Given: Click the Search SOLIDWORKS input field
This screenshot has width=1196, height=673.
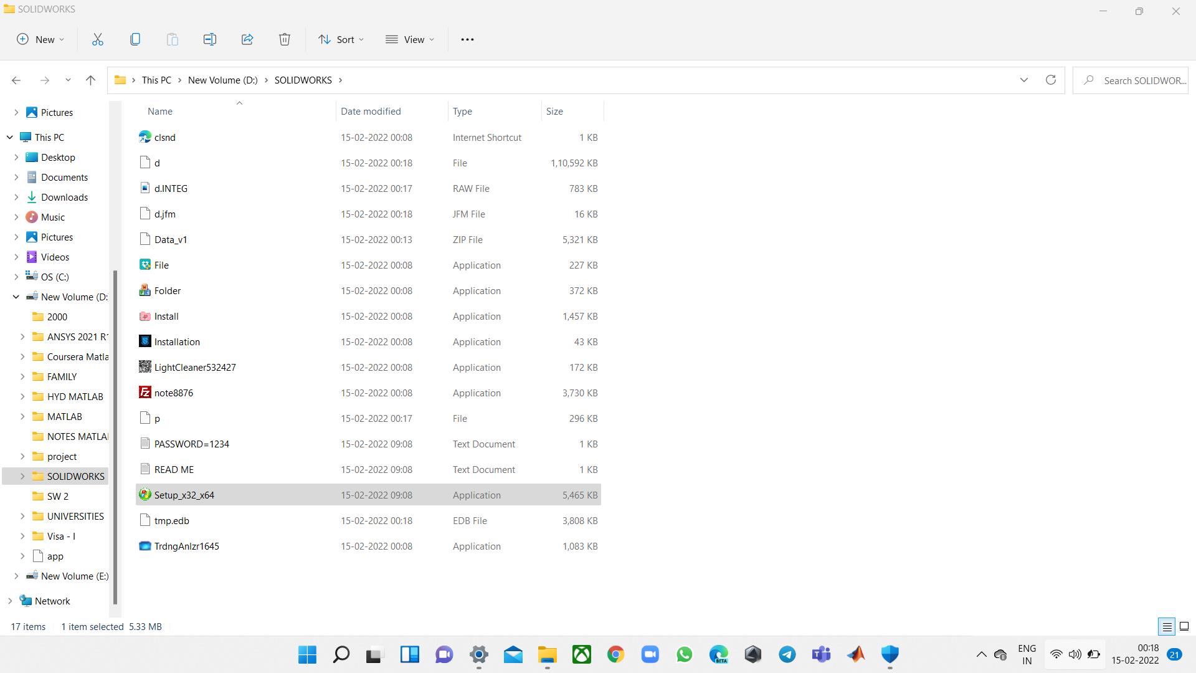Looking at the screenshot, I should tap(1144, 80).
